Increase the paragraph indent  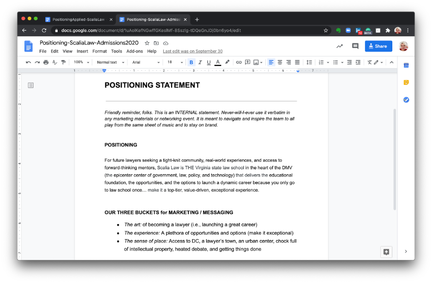coord(358,62)
